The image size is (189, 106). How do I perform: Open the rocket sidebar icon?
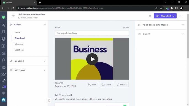pos(4,81)
